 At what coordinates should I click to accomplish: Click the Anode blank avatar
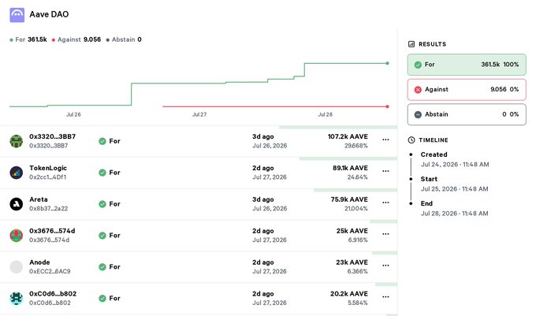[x=16, y=267]
